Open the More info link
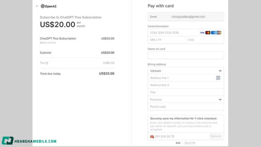Screen dimensions: 261x147 click(190, 143)
